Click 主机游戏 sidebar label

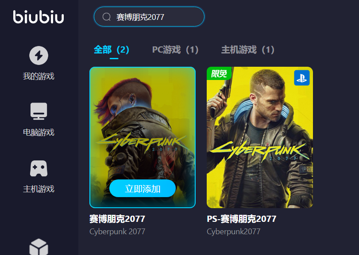(x=39, y=189)
